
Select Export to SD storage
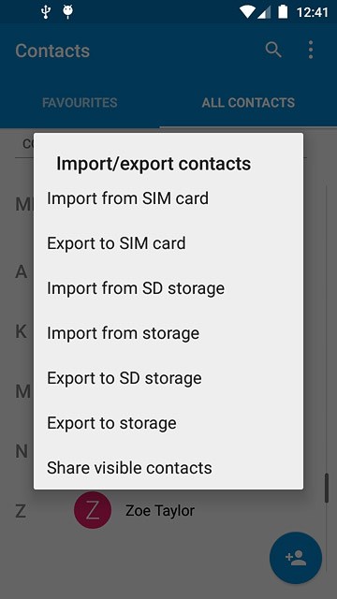[168, 378]
